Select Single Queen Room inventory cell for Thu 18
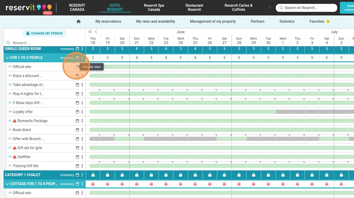This screenshot has height=198, width=354. click(93, 49)
